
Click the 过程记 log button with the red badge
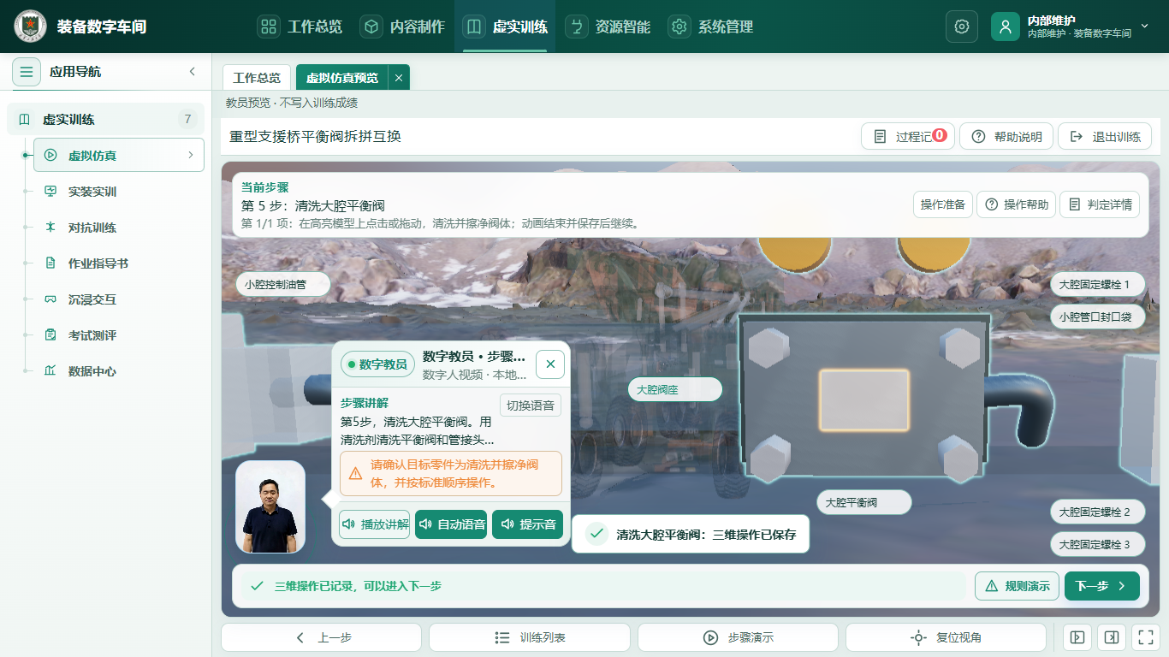[x=908, y=137]
